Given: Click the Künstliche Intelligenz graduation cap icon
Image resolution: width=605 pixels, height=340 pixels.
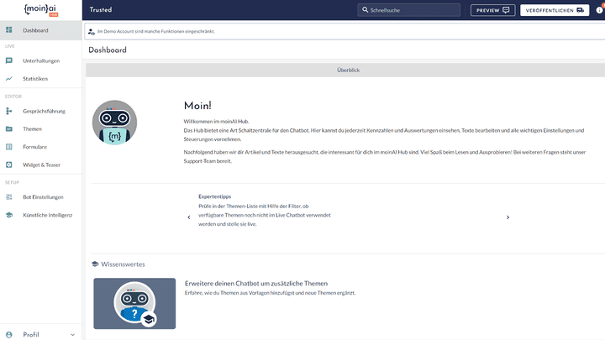Looking at the screenshot, I should [9, 215].
